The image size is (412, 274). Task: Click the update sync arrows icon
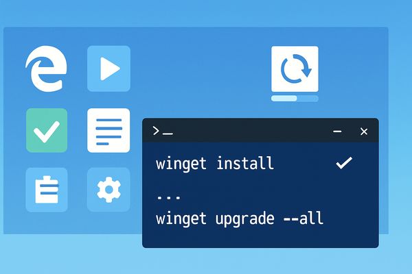coord(295,68)
